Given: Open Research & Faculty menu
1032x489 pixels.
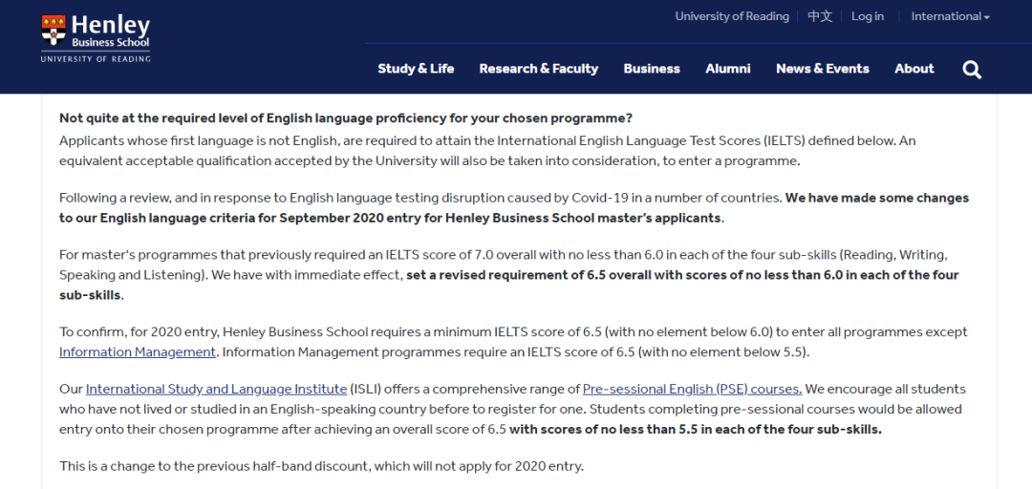Looking at the screenshot, I should click(538, 69).
